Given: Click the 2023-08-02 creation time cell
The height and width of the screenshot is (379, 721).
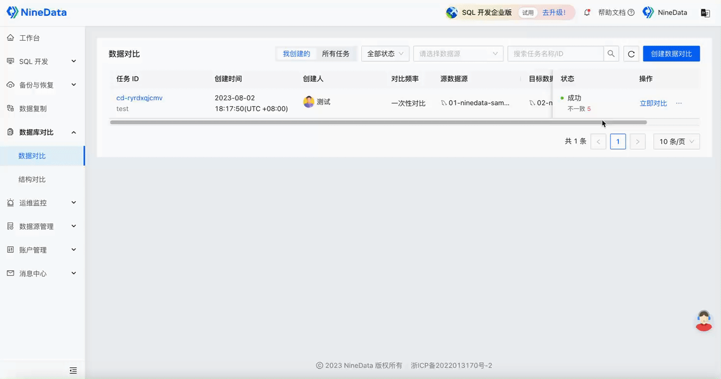Looking at the screenshot, I should (251, 103).
